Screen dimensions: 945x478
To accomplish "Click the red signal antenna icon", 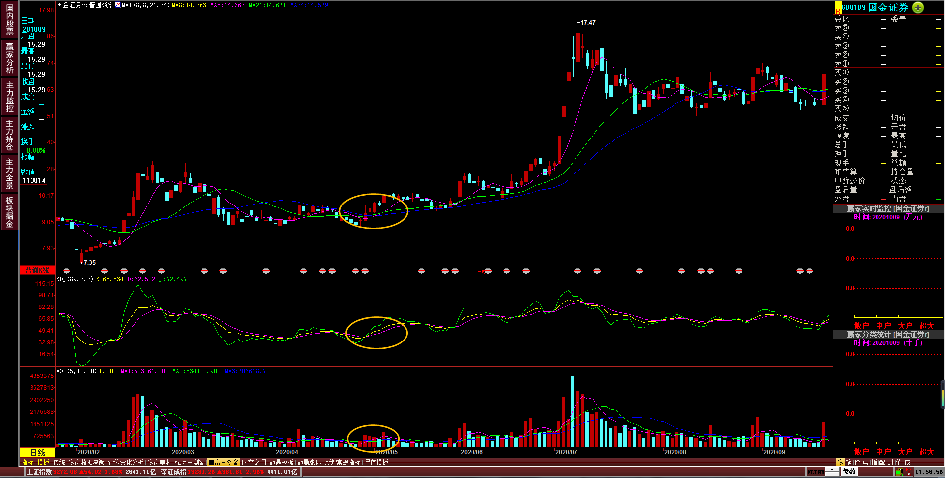I will pyautogui.click(x=908, y=472).
